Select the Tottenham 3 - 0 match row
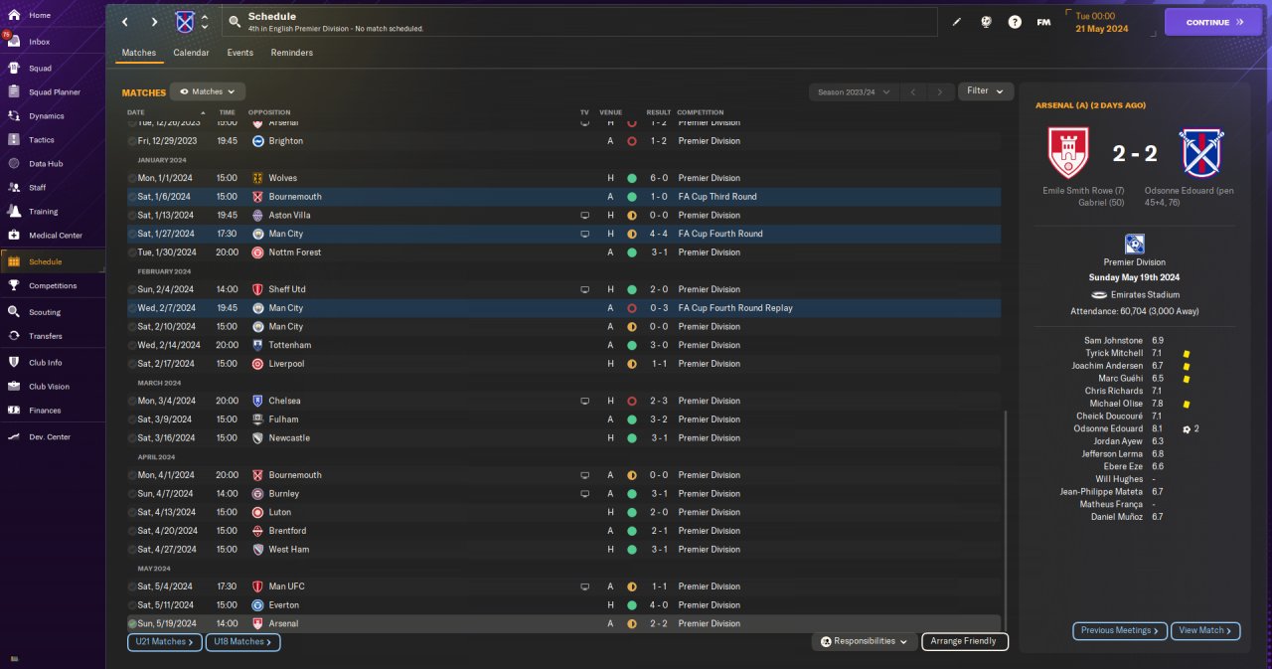 [x=563, y=345]
